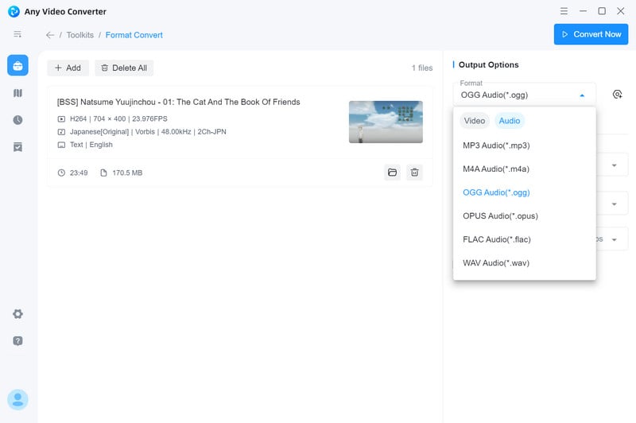Open the Toolkits sidebar icon
This screenshot has width=636, height=423.
coord(17,65)
